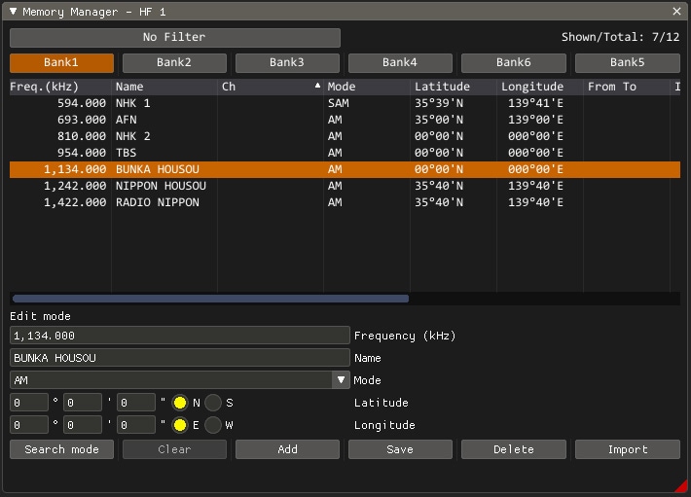Collapse the Memory Manager window triangle
The height and width of the screenshot is (497, 691).
[13, 11]
